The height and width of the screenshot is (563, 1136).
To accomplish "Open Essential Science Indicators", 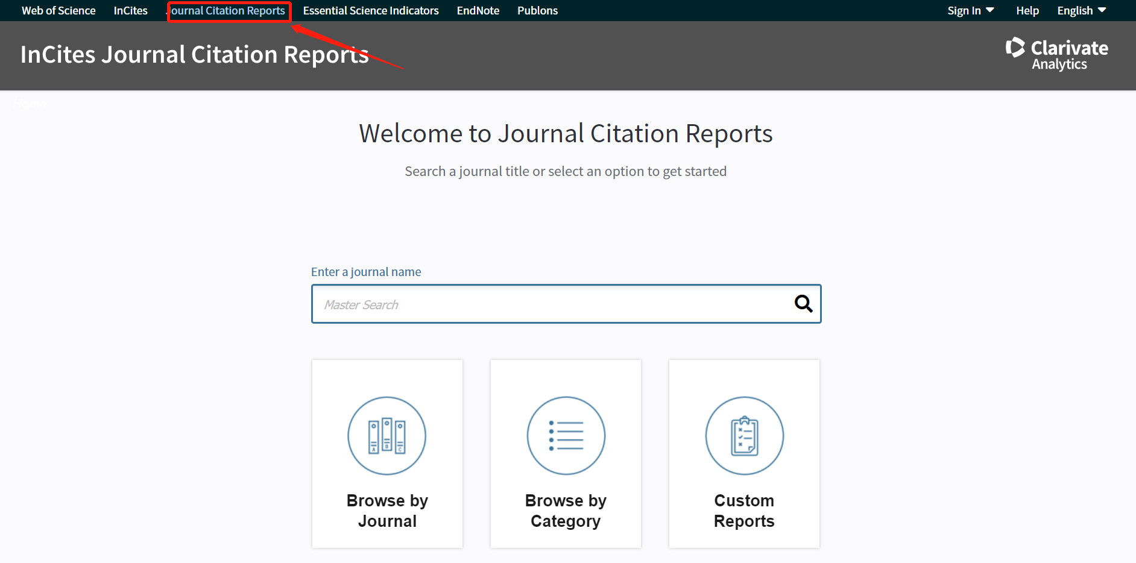I will 370,11.
